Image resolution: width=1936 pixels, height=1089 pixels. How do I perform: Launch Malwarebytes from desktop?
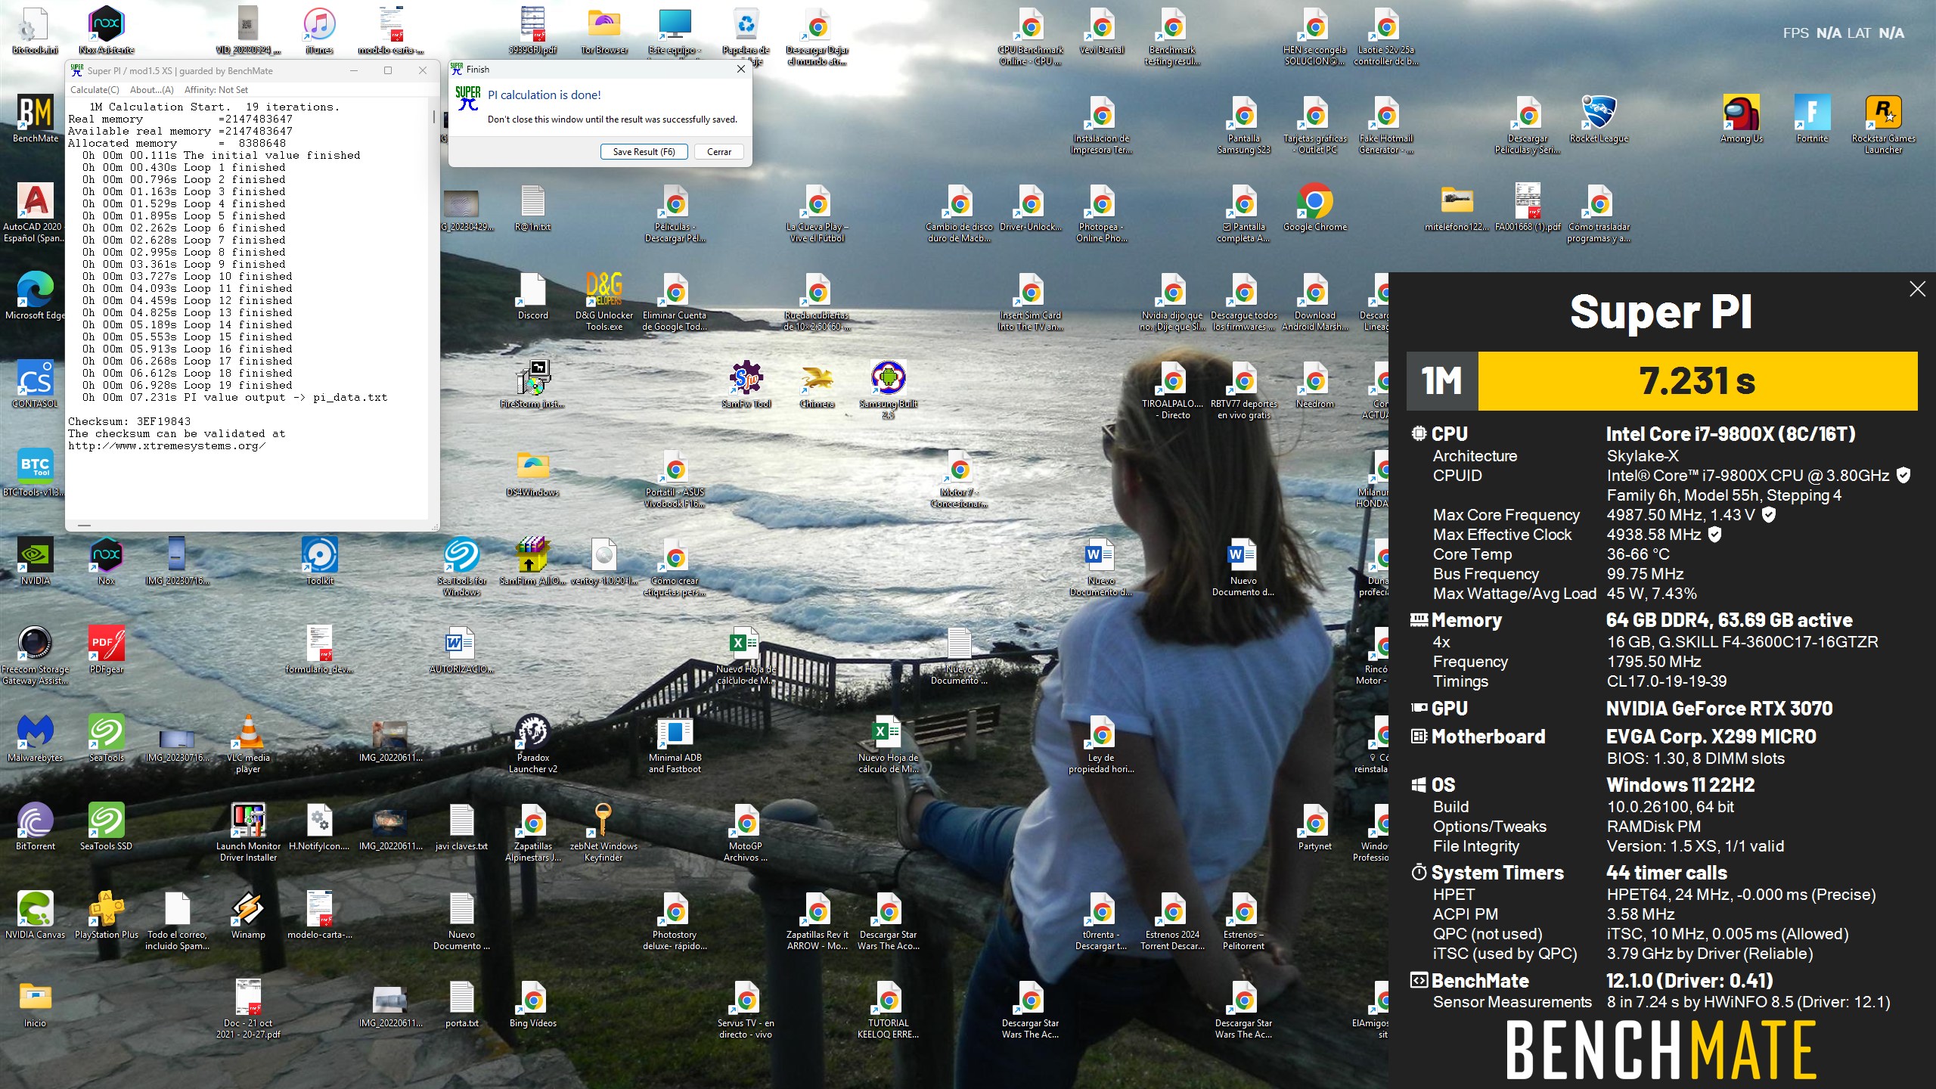pos(36,738)
